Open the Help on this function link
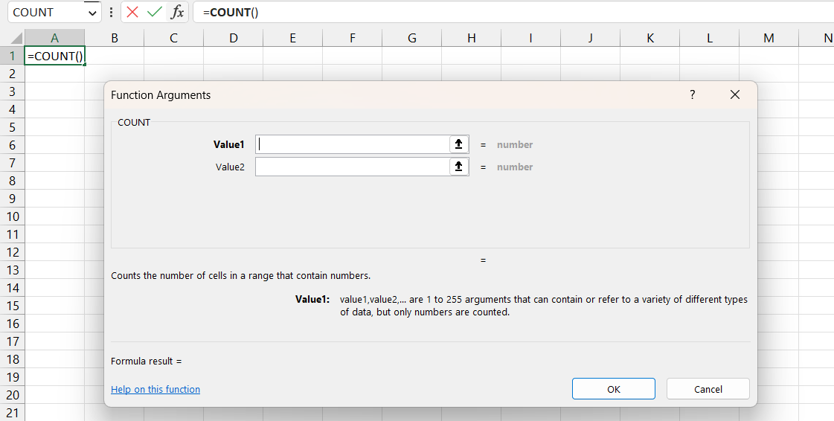 click(x=155, y=389)
